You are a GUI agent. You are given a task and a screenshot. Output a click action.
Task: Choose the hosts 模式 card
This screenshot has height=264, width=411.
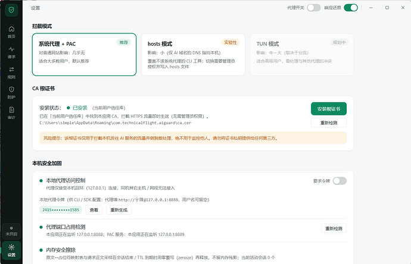[x=193, y=55]
